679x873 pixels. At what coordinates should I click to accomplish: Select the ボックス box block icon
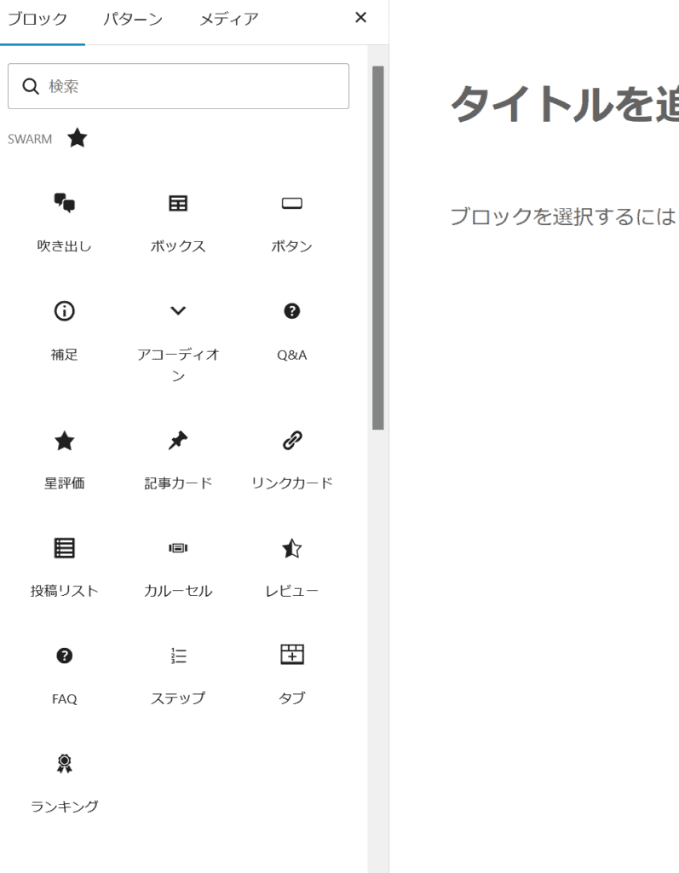(x=178, y=222)
